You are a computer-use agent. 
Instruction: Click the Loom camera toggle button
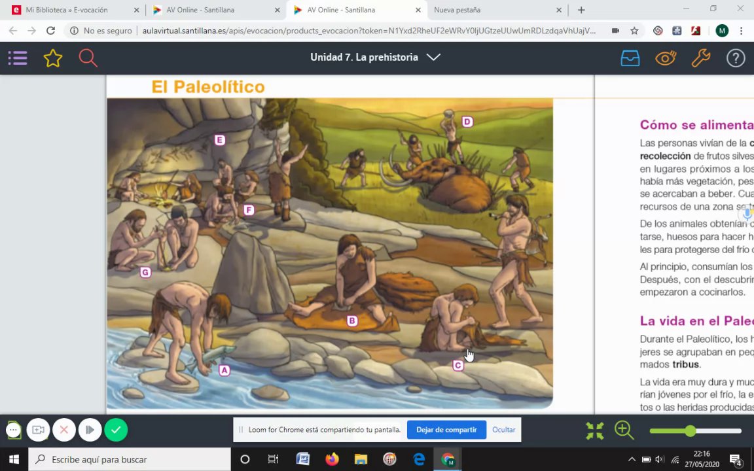pyautogui.click(x=38, y=430)
